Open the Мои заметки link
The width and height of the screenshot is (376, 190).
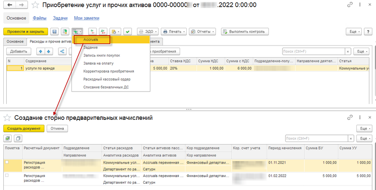point(86,18)
